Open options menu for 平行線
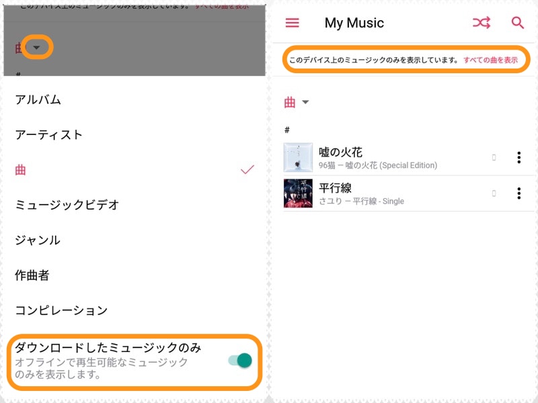538x403 pixels. pos(518,193)
